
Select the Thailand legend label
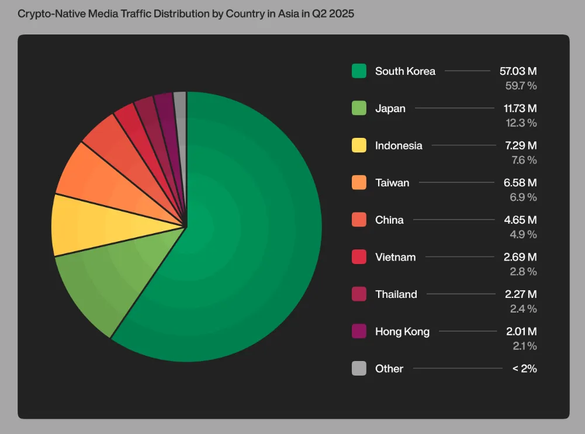pyautogui.click(x=396, y=294)
